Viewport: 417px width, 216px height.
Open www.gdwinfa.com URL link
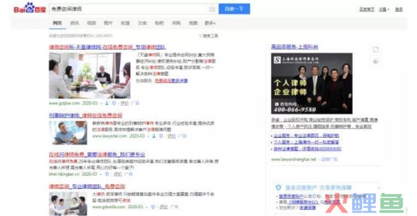[109, 207]
